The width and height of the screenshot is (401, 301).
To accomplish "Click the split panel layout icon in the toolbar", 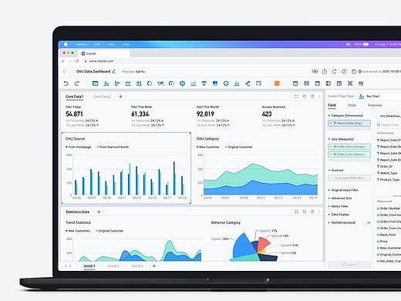I will [x=329, y=83].
